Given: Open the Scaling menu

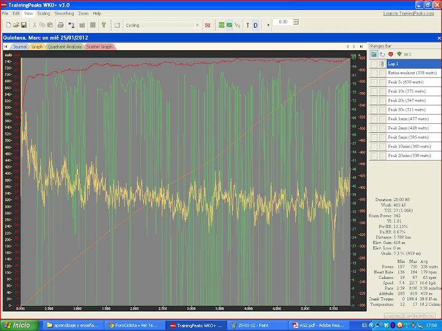Looking at the screenshot, I should point(44,13).
